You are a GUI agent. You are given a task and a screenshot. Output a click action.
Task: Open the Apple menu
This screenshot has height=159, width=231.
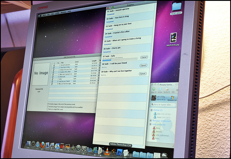(x=40, y=16)
